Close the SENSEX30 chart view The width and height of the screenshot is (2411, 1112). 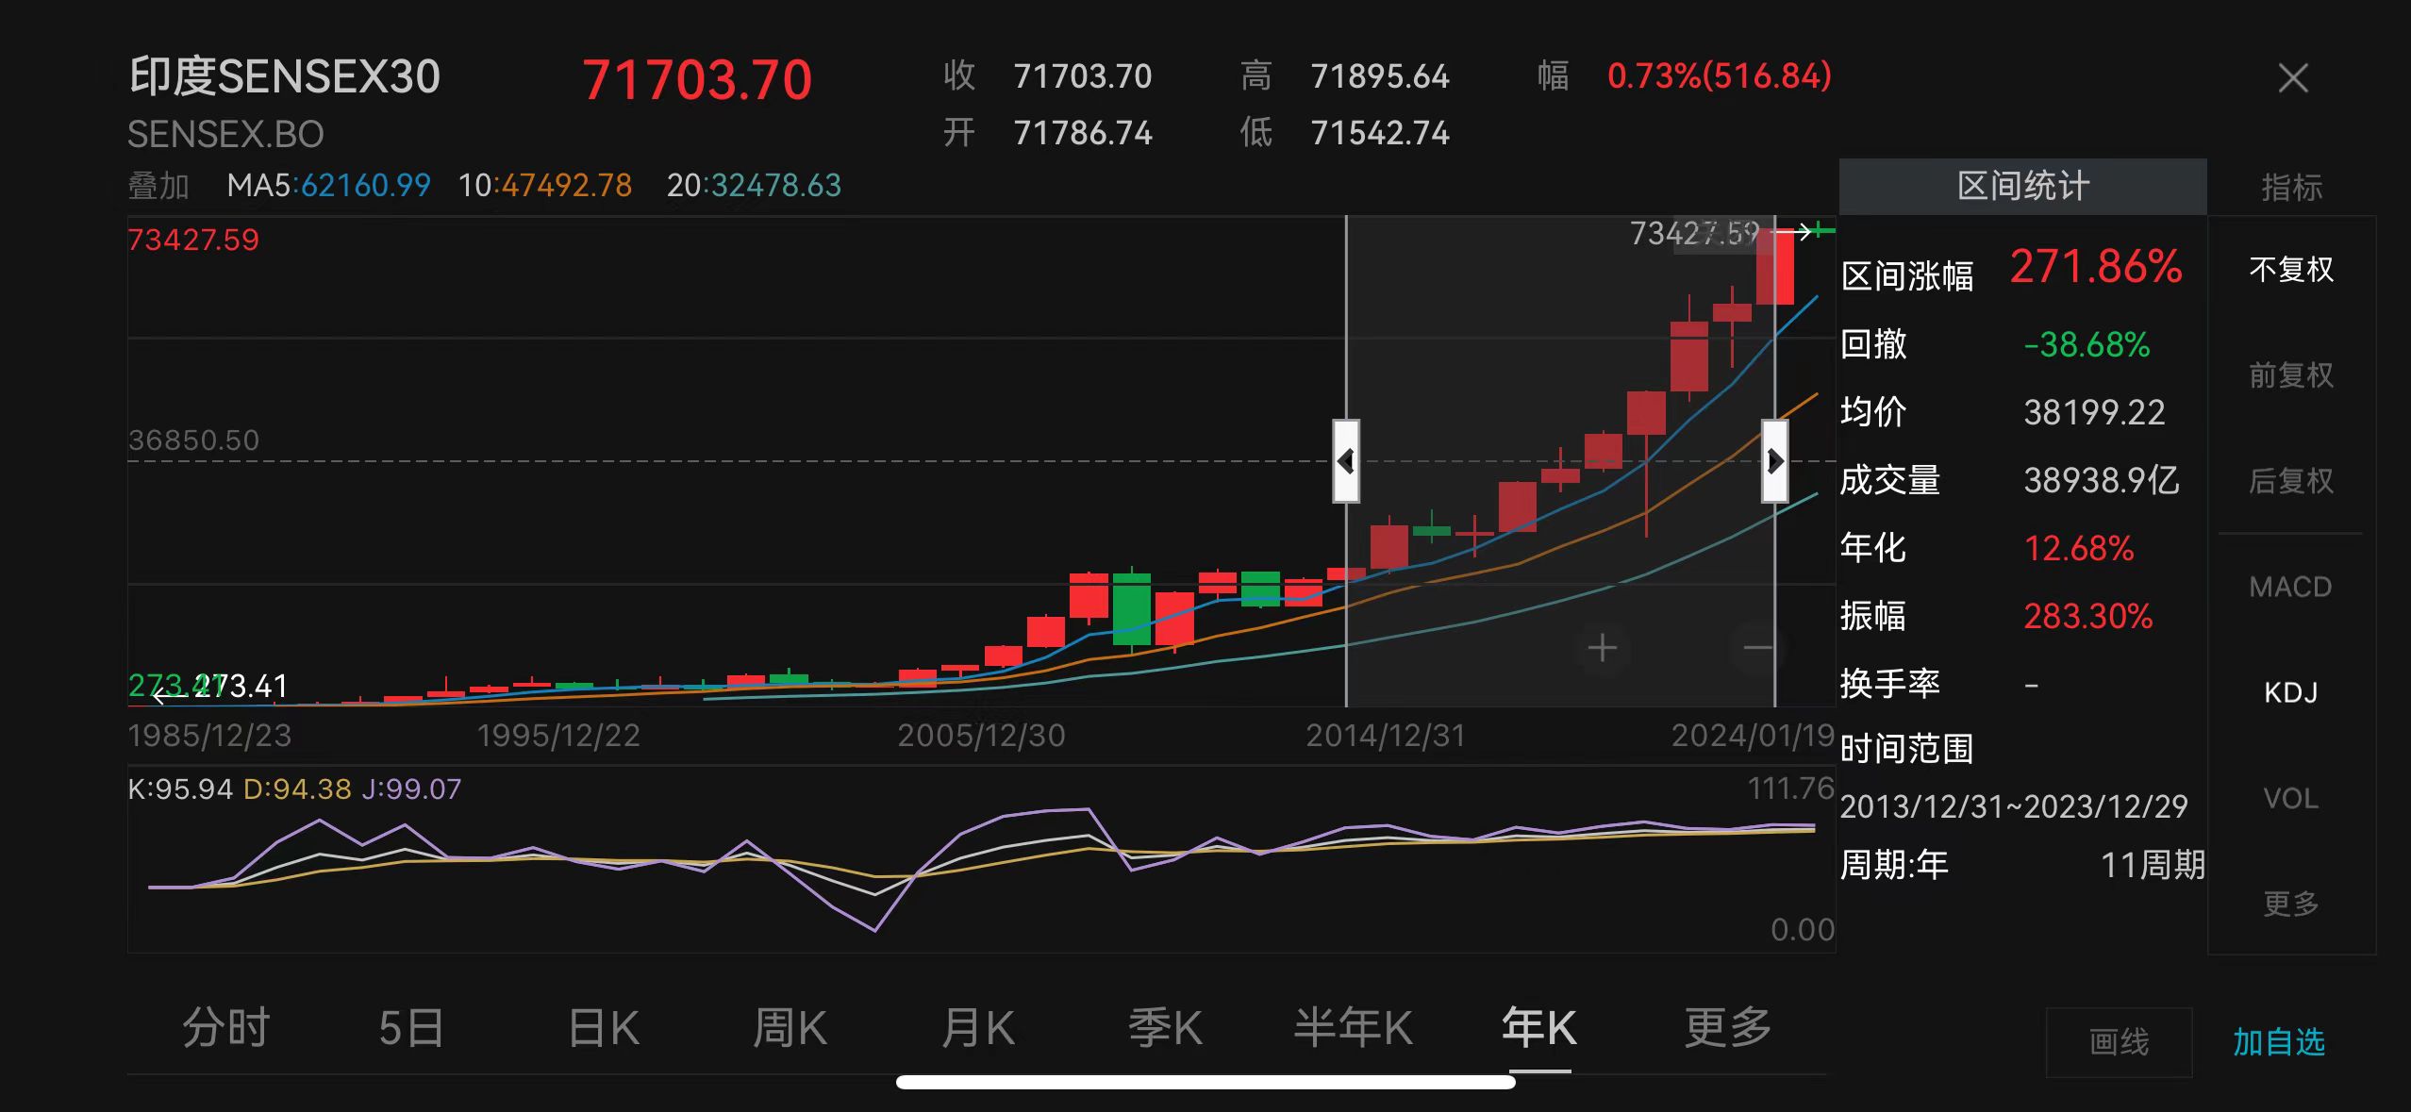pos(2292,78)
